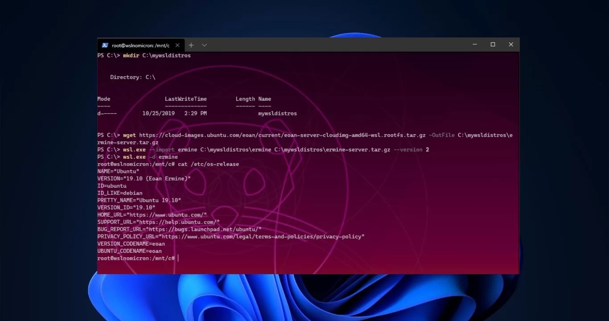
Task: Click the HOME_URL ubuntu.com link
Action: pos(152,214)
